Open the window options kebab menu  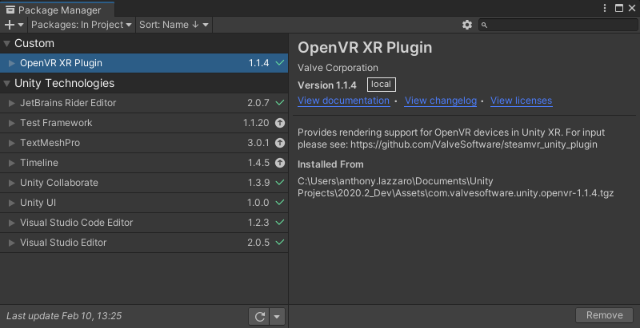tap(604, 8)
